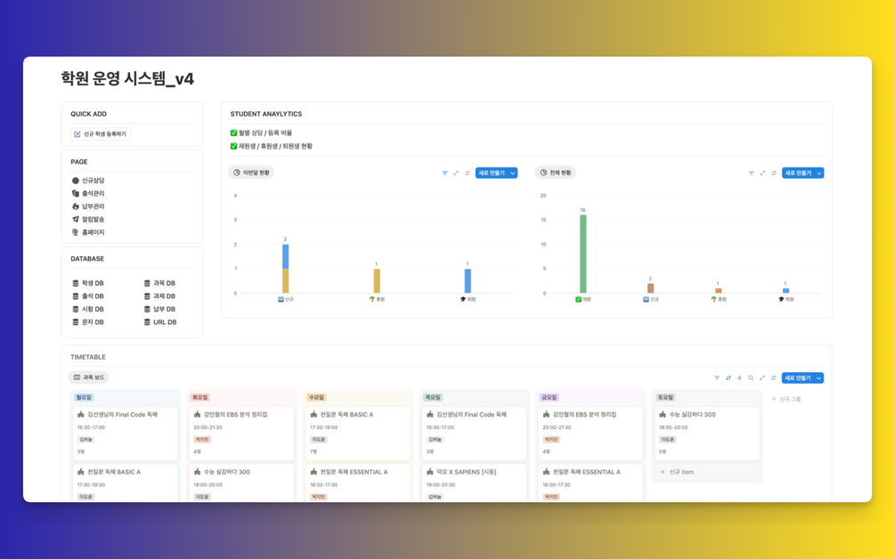895x559 pixels.
Task: Click the 신규 학생 등록하기 button
Action: click(x=101, y=134)
